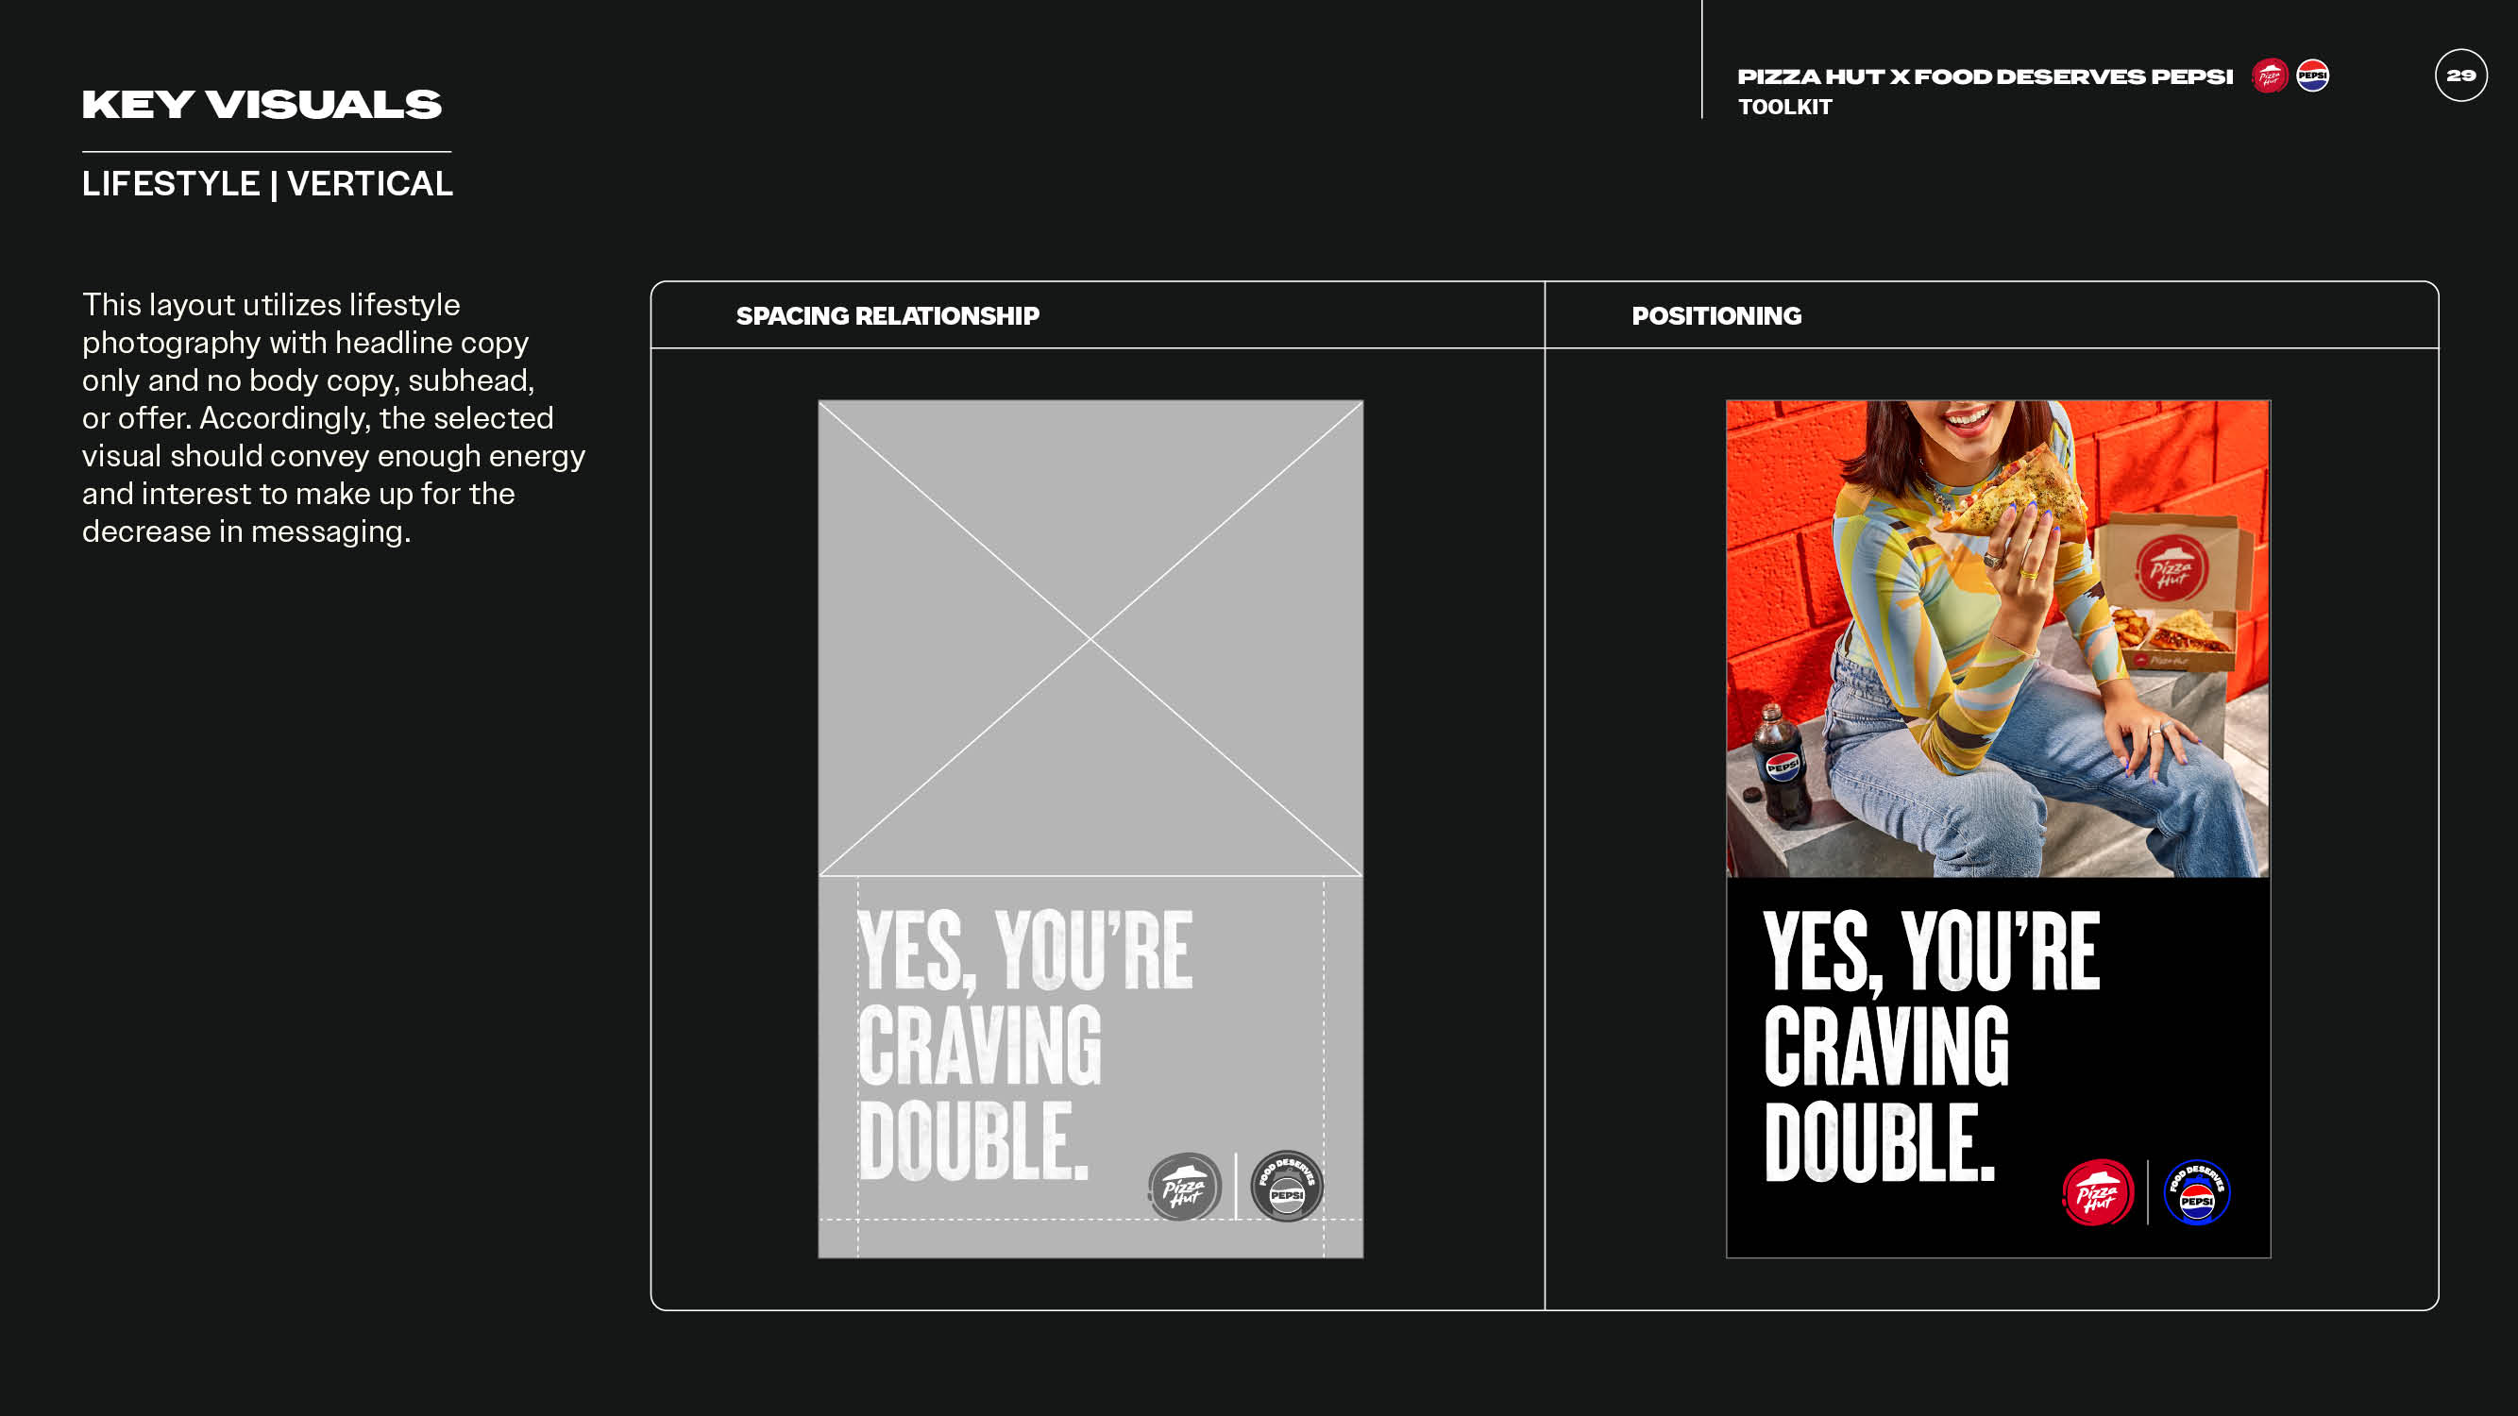Click the page number 29 circle

[2461, 76]
